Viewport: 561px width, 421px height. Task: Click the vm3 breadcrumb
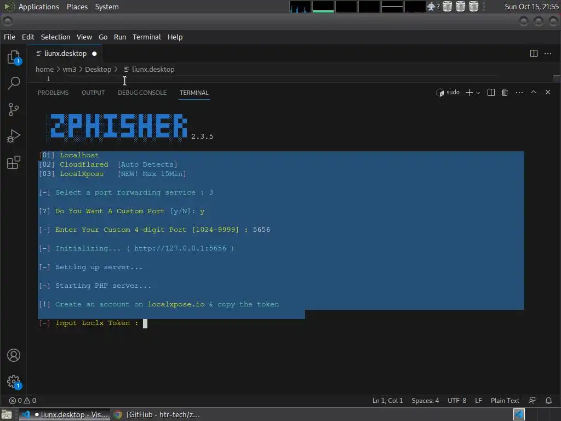click(x=69, y=69)
